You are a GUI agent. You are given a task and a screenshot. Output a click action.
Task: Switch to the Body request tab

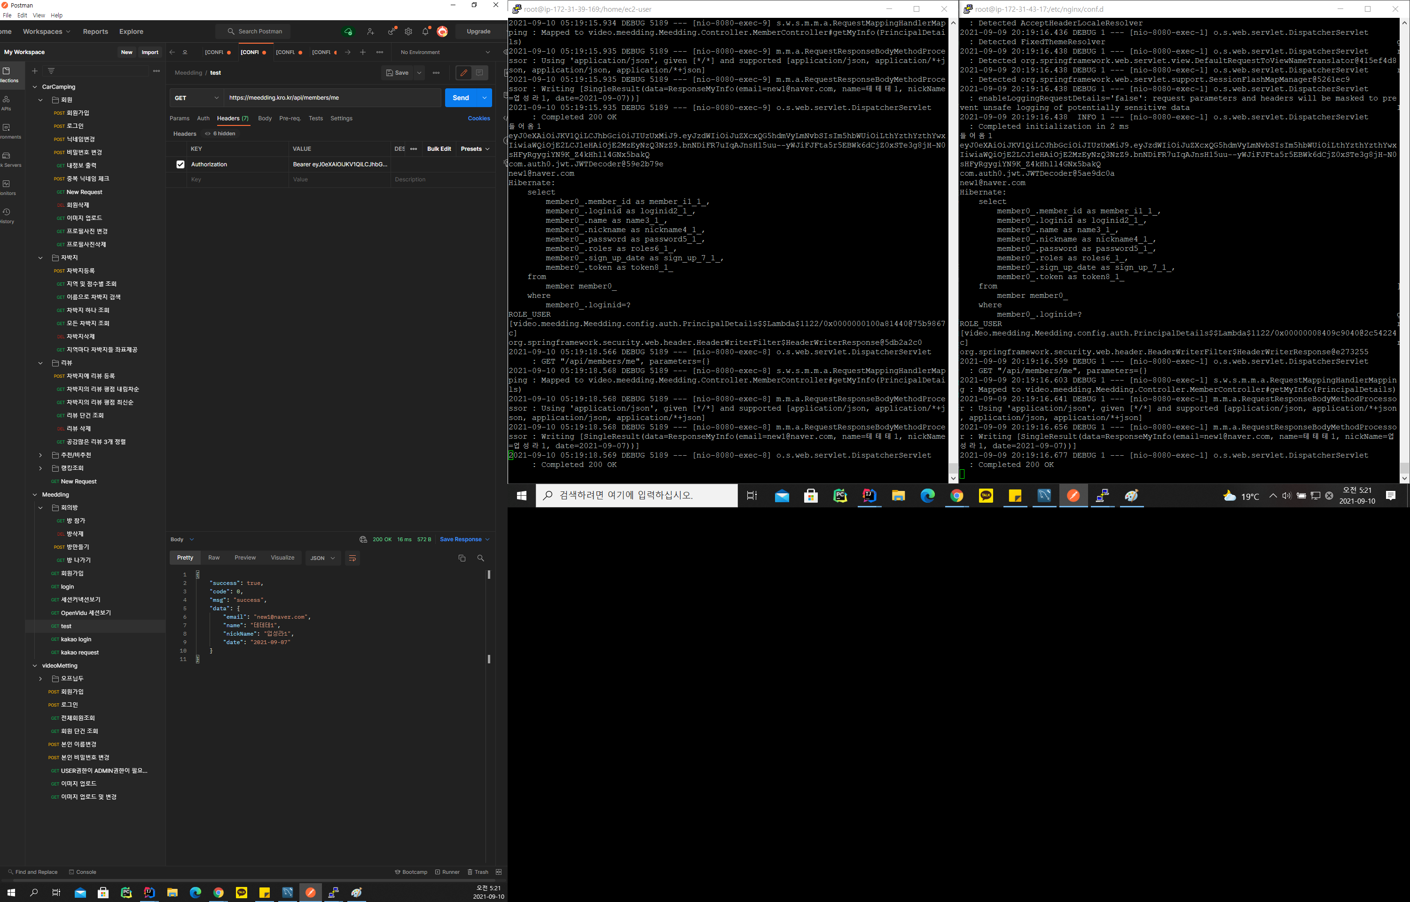click(x=265, y=118)
